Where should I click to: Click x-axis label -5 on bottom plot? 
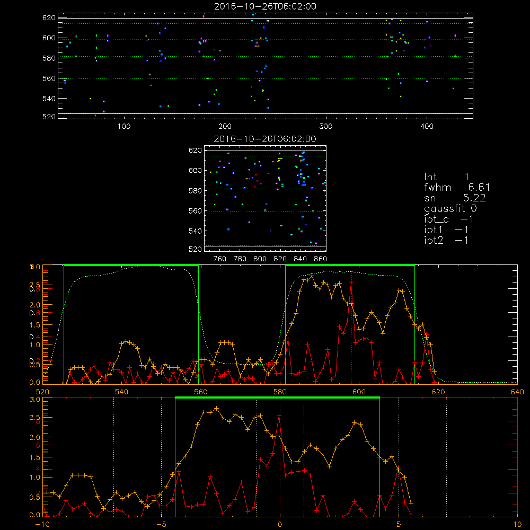click(161, 524)
